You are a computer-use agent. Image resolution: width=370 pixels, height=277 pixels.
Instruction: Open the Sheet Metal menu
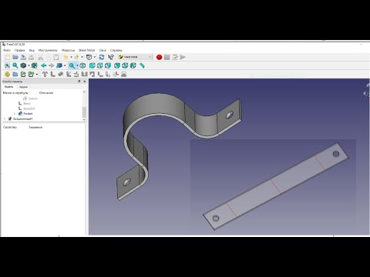[86, 50]
